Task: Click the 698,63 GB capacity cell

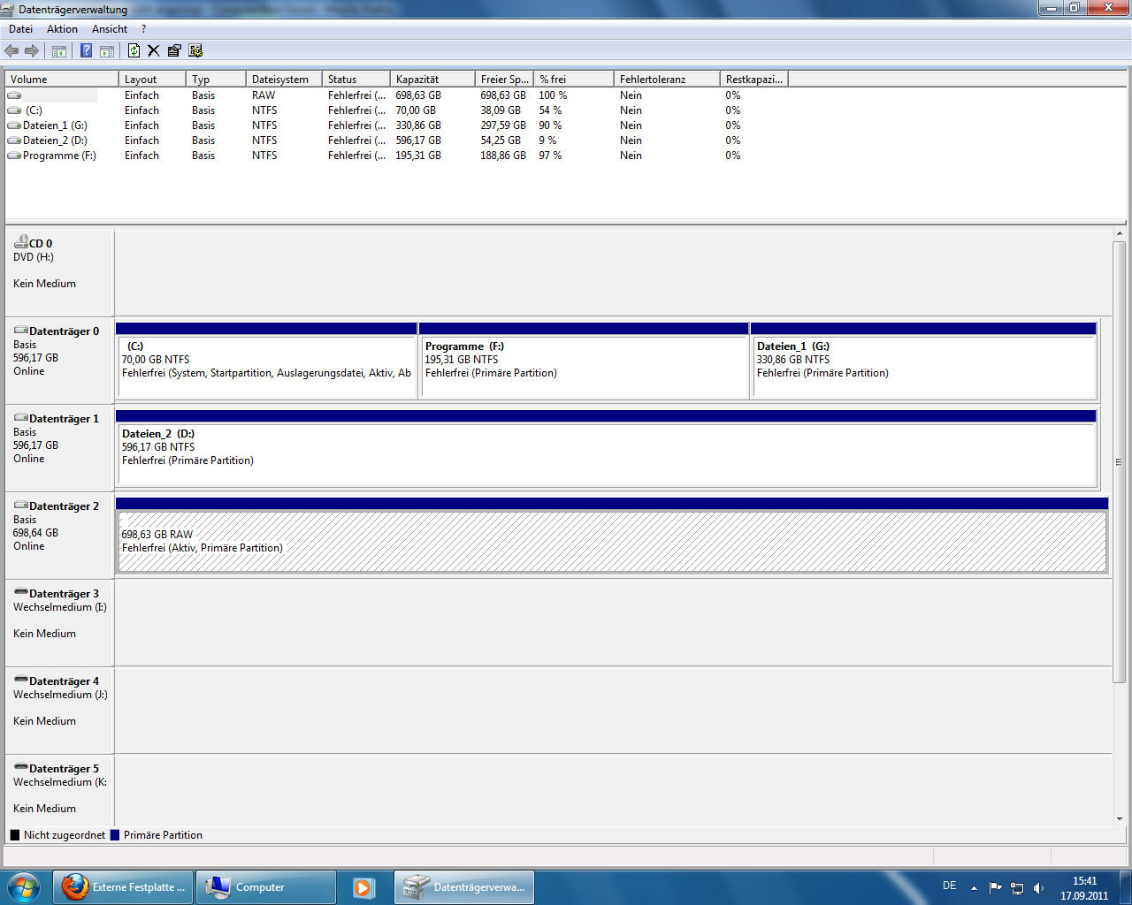Action: (x=418, y=95)
